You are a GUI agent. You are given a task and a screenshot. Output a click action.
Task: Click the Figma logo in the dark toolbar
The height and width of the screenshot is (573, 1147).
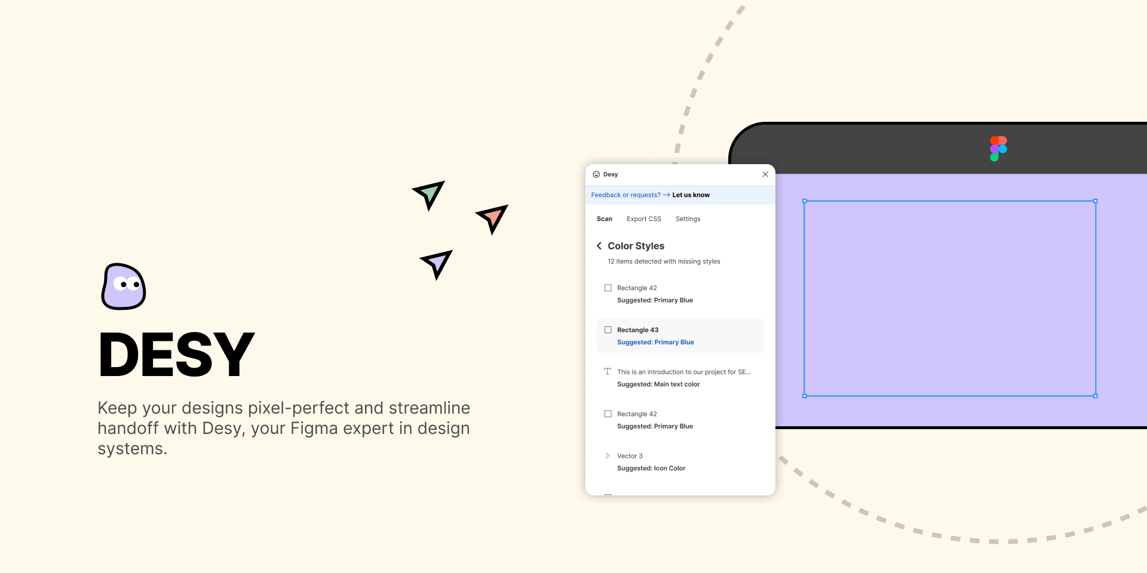coord(998,149)
